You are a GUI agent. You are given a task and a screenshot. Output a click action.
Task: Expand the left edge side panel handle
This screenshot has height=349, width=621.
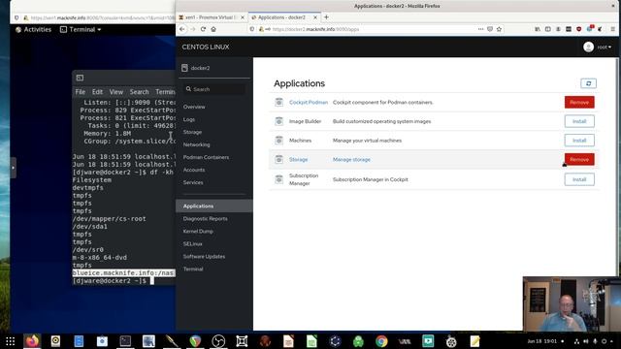(14, 168)
